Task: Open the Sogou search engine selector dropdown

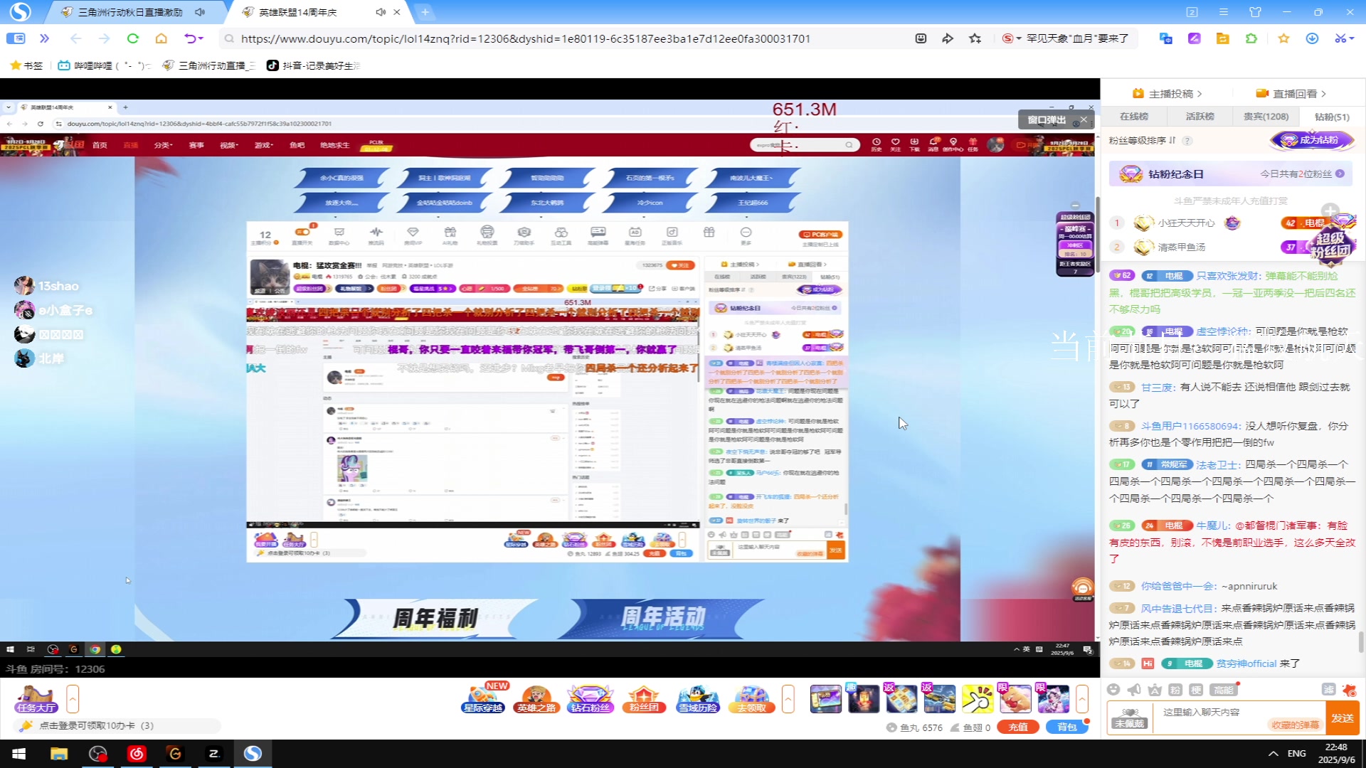Action: click(x=1012, y=38)
